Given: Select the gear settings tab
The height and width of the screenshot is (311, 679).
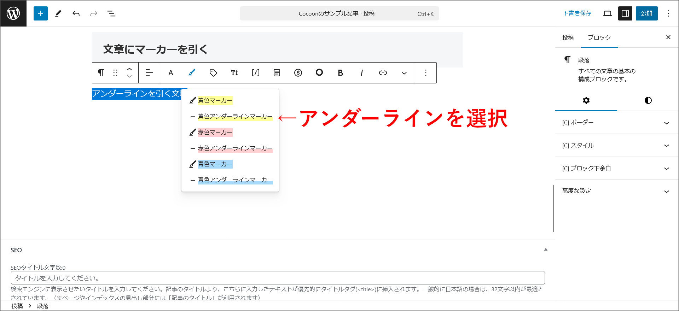Looking at the screenshot, I should tap(586, 100).
